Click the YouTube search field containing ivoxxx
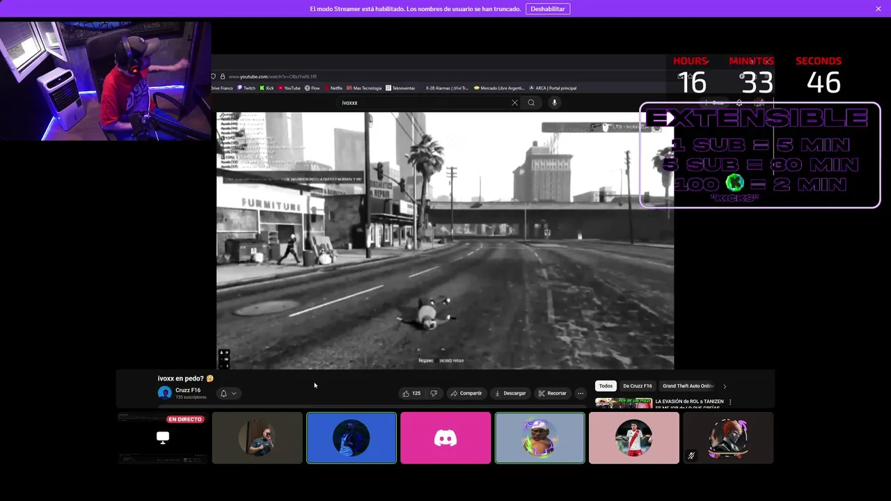The height and width of the screenshot is (501, 891). click(x=425, y=103)
